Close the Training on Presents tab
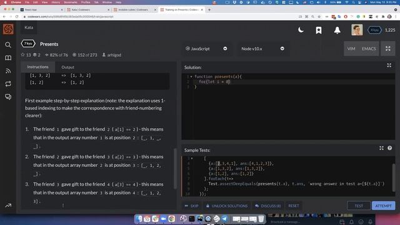This screenshot has height=225, width=400. pos(202,10)
